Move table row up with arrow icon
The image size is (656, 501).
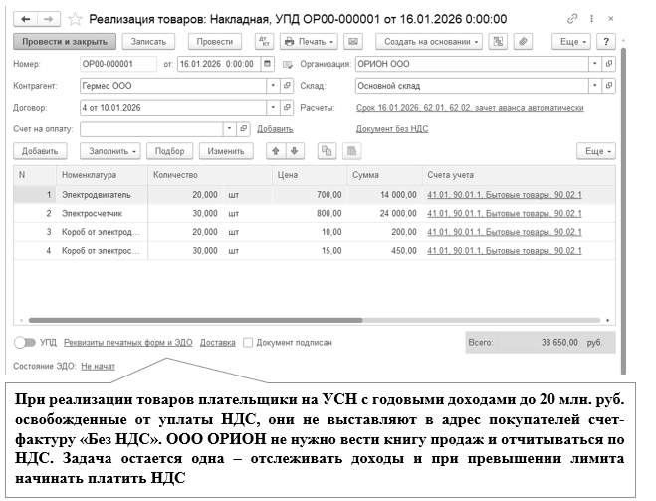[276, 151]
